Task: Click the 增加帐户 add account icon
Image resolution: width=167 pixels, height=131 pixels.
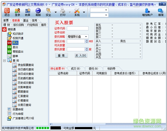Action: point(147,12)
